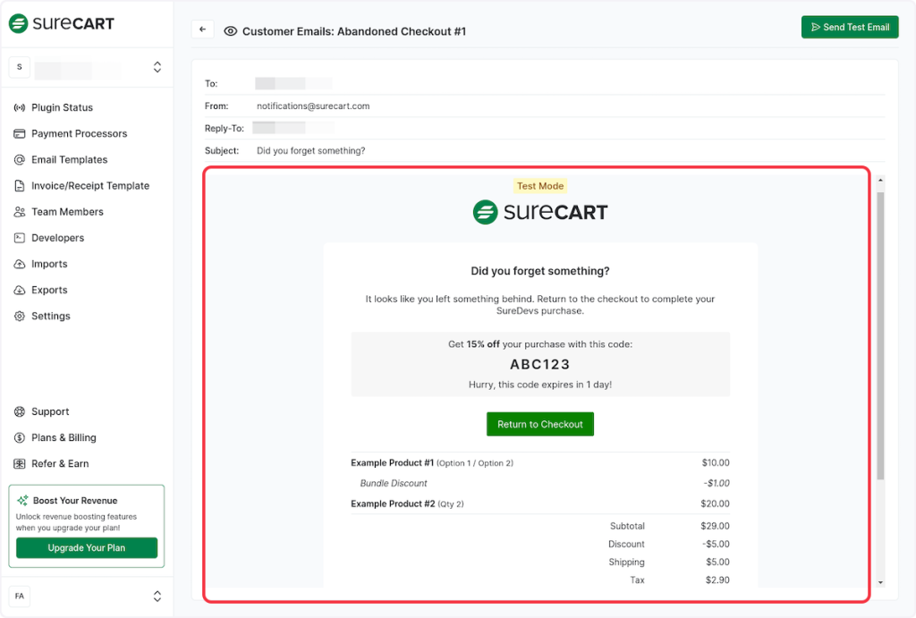Click the Imports cloud upload icon
This screenshot has width=916, height=618.
(x=20, y=264)
